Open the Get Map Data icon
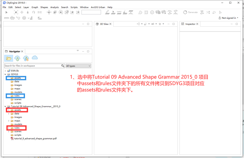This screenshot has width=244, height=158. click(39, 18)
